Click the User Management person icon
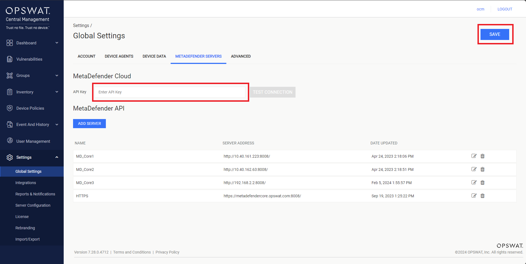Image resolution: width=526 pixels, height=264 pixels. click(x=10, y=141)
